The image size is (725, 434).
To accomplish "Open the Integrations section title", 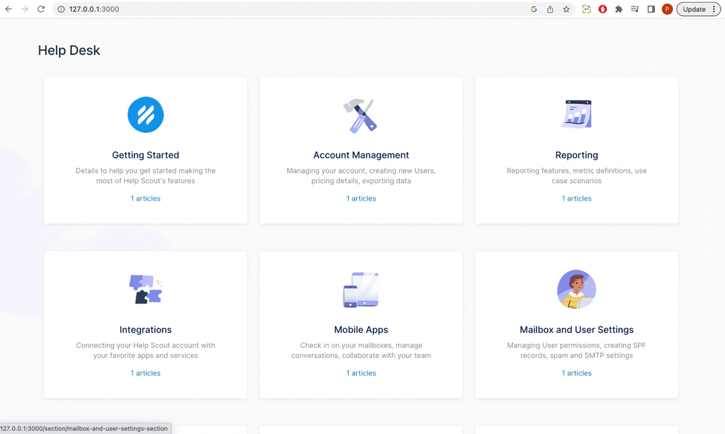I will click(146, 329).
